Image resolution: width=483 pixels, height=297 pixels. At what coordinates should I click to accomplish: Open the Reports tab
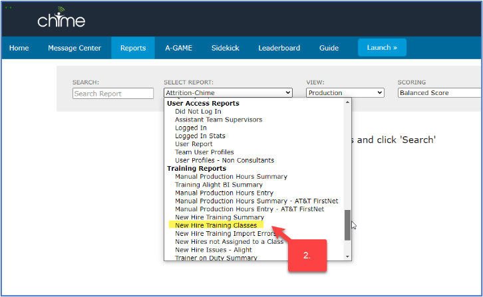[x=133, y=48]
